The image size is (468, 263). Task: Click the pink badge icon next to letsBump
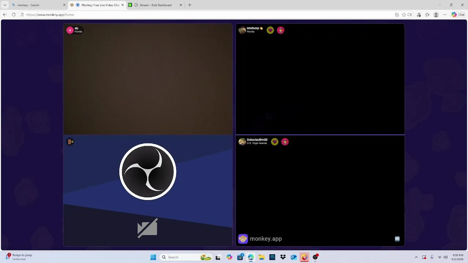[280, 30]
